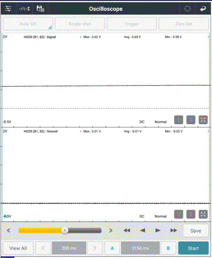Click vertical scale icon on Signal channel
The width and height of the screenshot is (212, 258).
(191, 120)
